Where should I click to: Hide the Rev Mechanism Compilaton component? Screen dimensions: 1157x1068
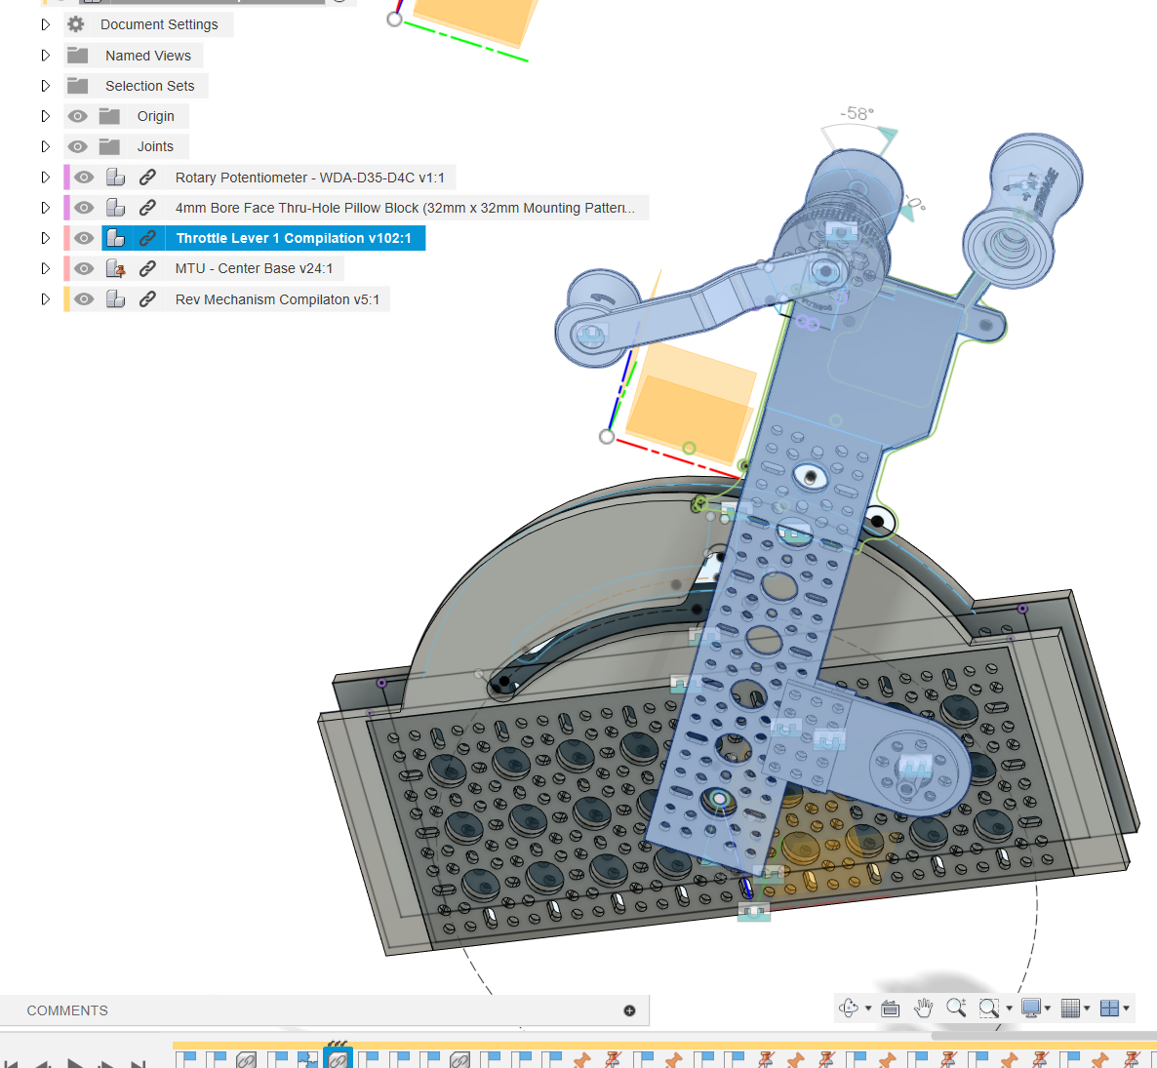[x=84, y=298]
